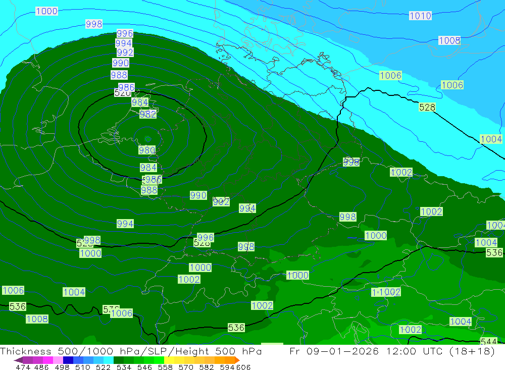The width and height of the screenshot is (505, 370).
Task: Click the 474 legend value
Action: (23, 367)
